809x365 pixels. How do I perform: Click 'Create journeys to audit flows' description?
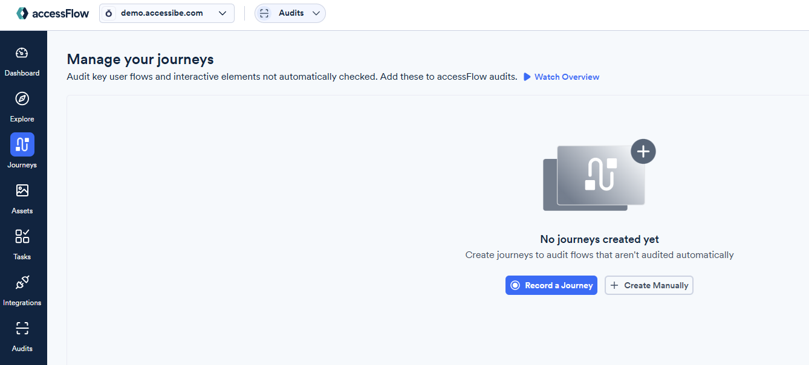point(600,255)
